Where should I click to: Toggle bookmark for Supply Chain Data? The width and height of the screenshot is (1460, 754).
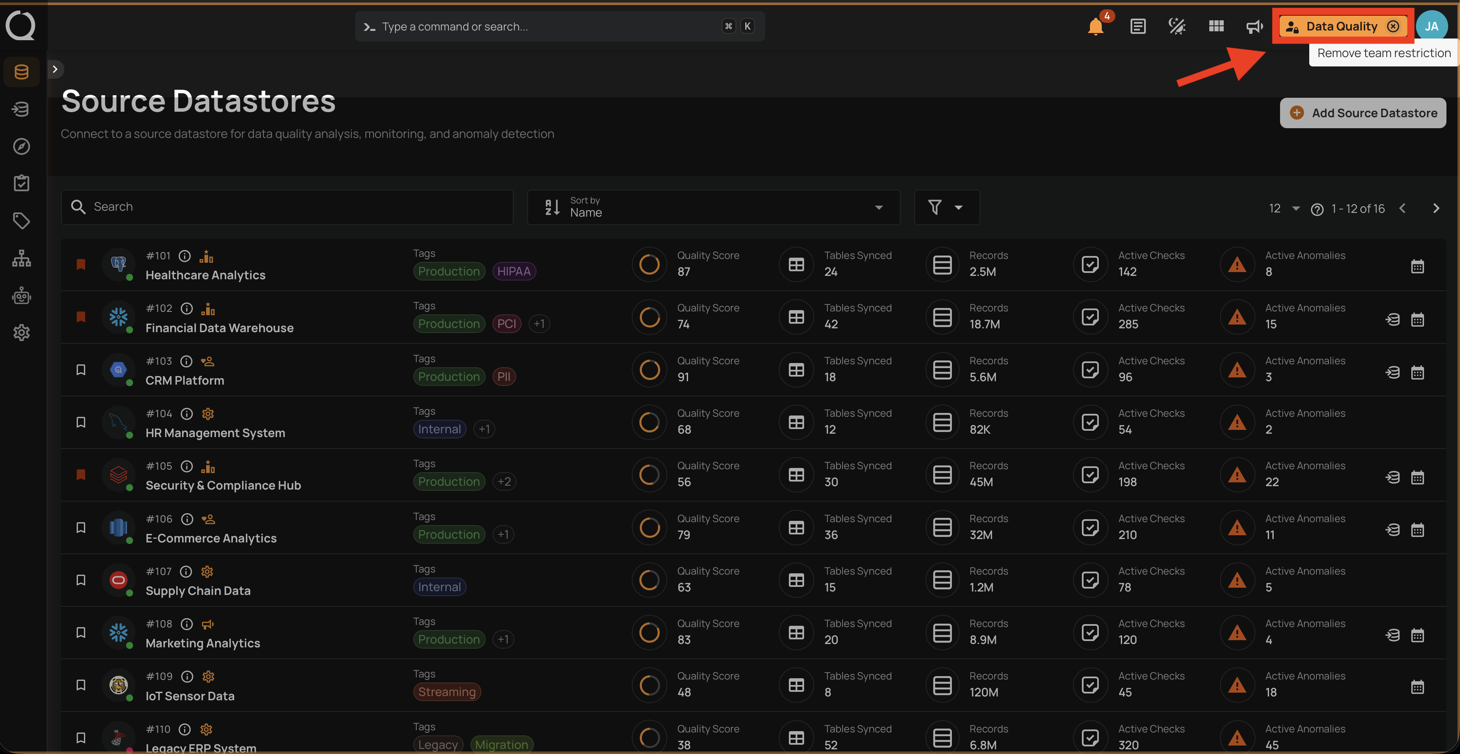81,580
